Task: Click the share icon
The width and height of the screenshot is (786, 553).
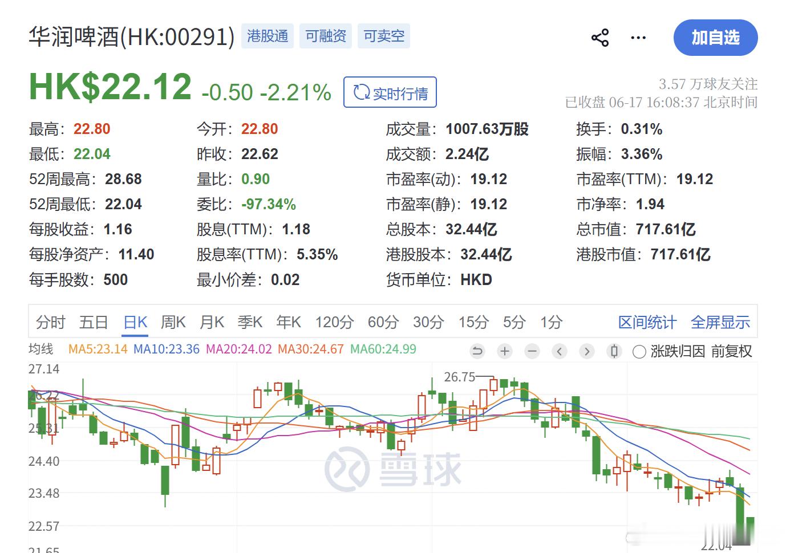Action: 599,38
